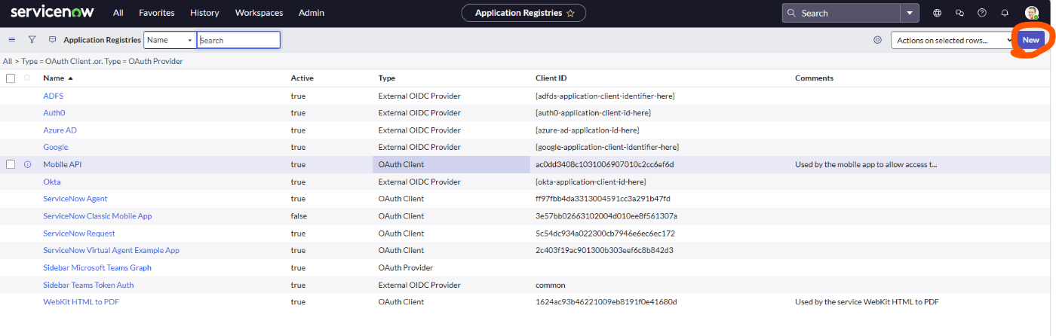
Task: Click Type = OAuth Provider breadcrumb
Action: tap(143, 61)
